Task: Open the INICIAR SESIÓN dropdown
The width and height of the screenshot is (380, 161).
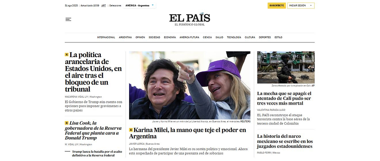Action: coord(301,5)
